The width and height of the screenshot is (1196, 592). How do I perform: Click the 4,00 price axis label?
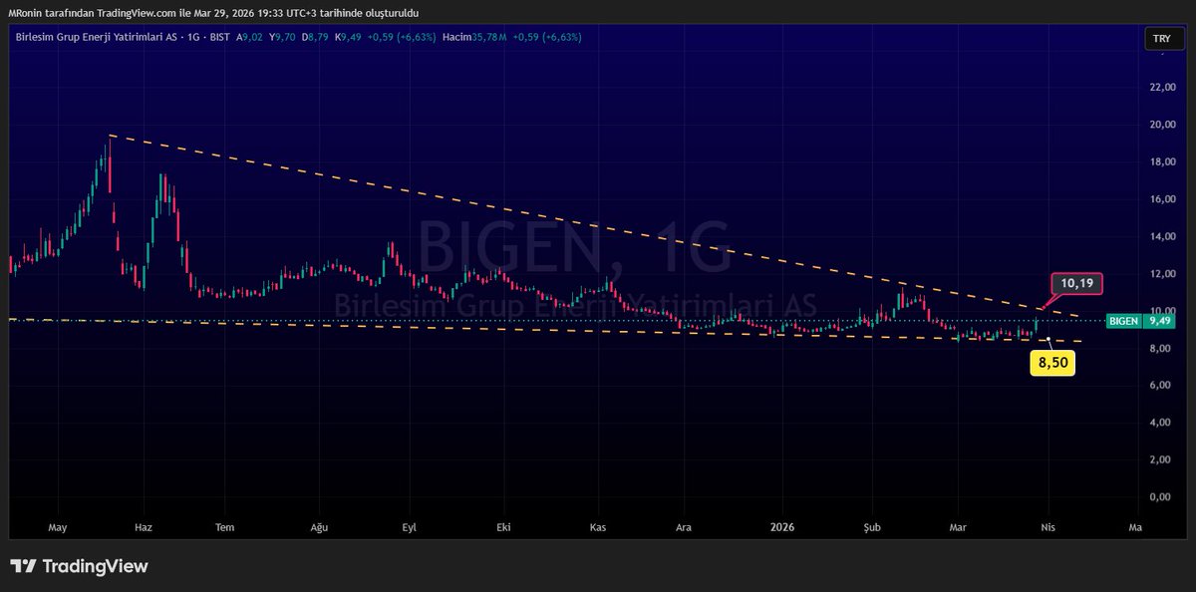1162,423
